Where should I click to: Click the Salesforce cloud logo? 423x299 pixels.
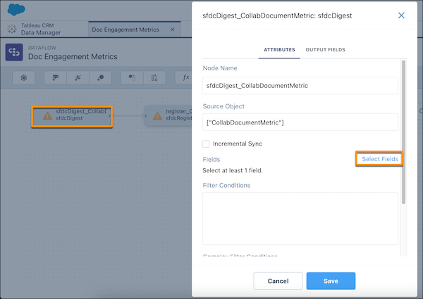pos(16,9)
